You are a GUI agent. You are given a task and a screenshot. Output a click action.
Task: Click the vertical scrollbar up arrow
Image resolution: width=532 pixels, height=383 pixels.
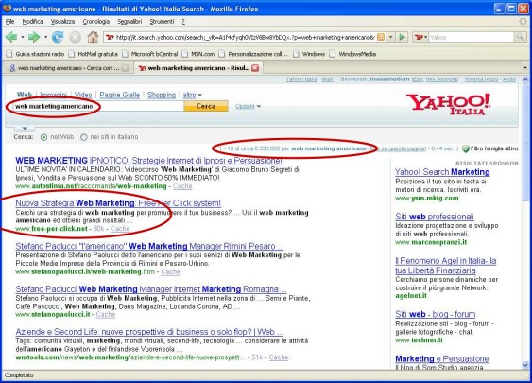pos(525,79)
